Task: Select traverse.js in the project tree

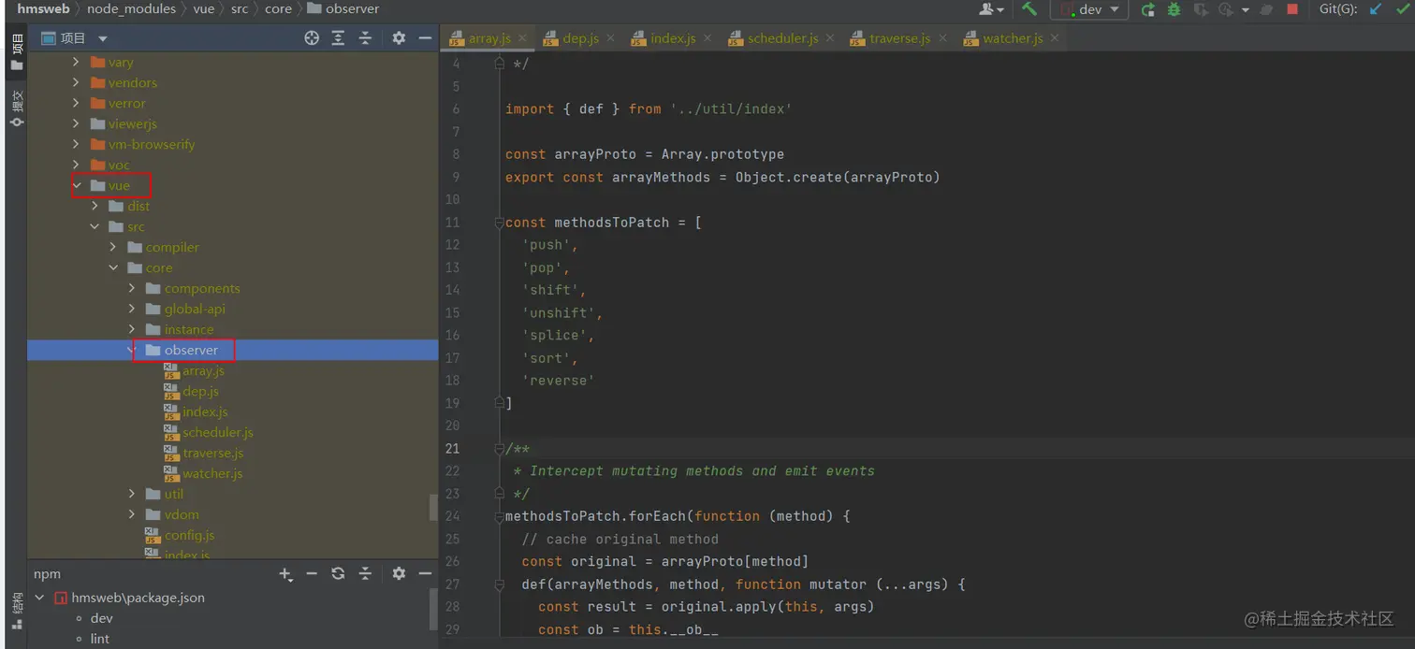Action: click(x=212, y=453)
